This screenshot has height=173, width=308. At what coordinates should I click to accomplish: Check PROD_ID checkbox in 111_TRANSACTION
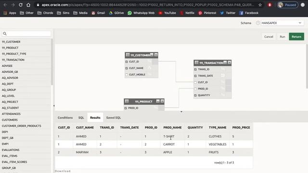pos(195,88)
